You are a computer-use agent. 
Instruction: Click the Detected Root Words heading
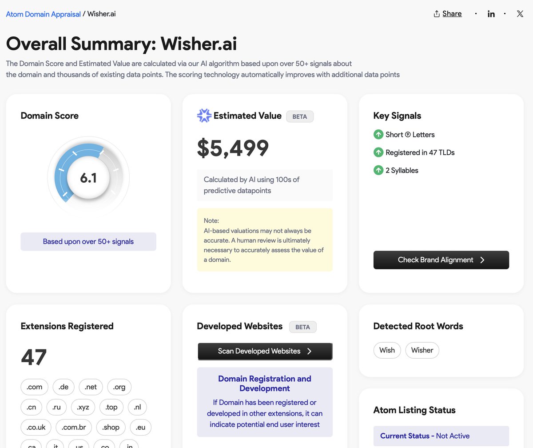418,326
